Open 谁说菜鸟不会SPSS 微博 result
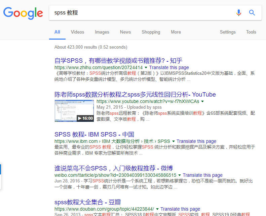The image size is (266, 216). coord(114,168)
